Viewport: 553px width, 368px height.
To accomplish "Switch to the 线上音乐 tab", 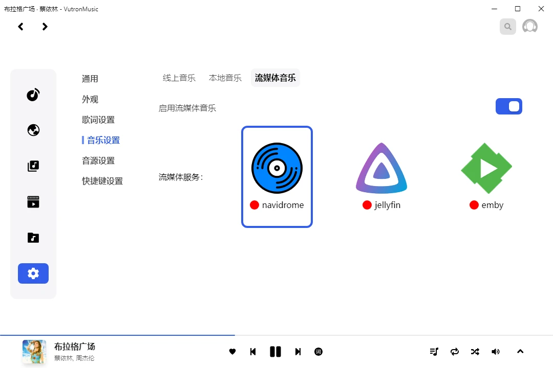I will pos(179,78).
